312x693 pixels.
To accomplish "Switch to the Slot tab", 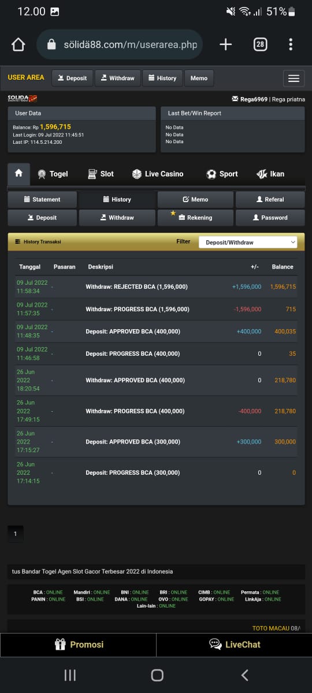I will pyautogui.click(x=101, y=174).
